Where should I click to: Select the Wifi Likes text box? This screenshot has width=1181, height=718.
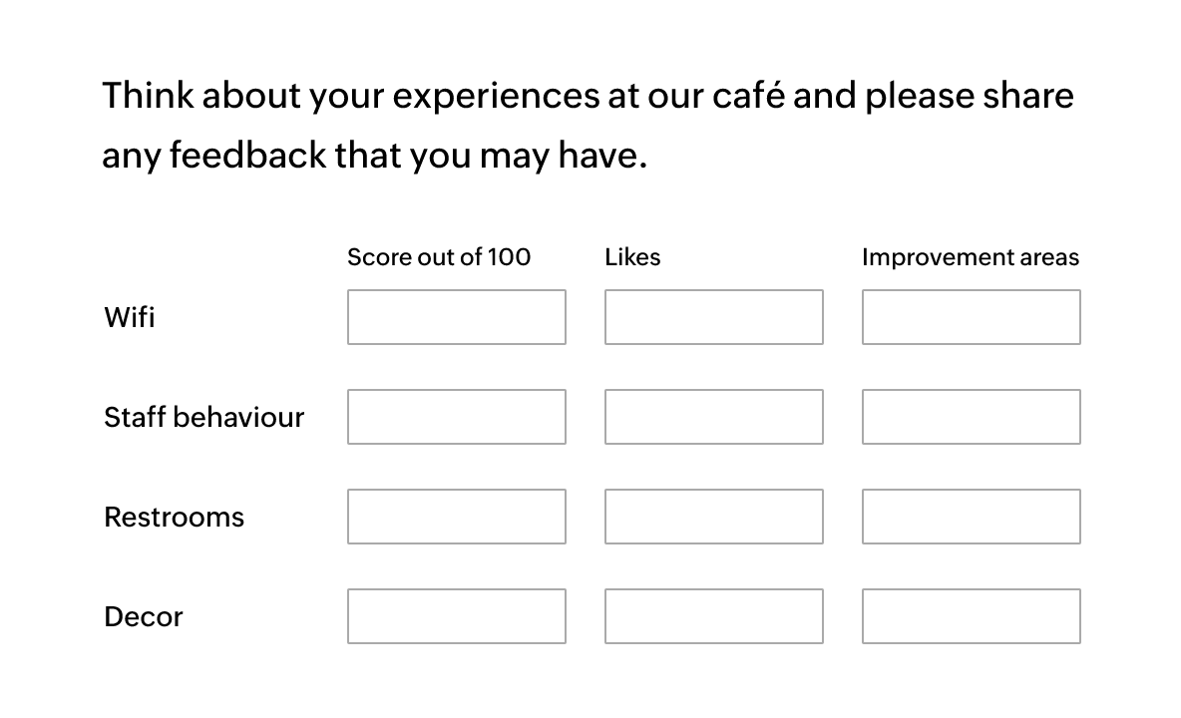click(714, 317)
